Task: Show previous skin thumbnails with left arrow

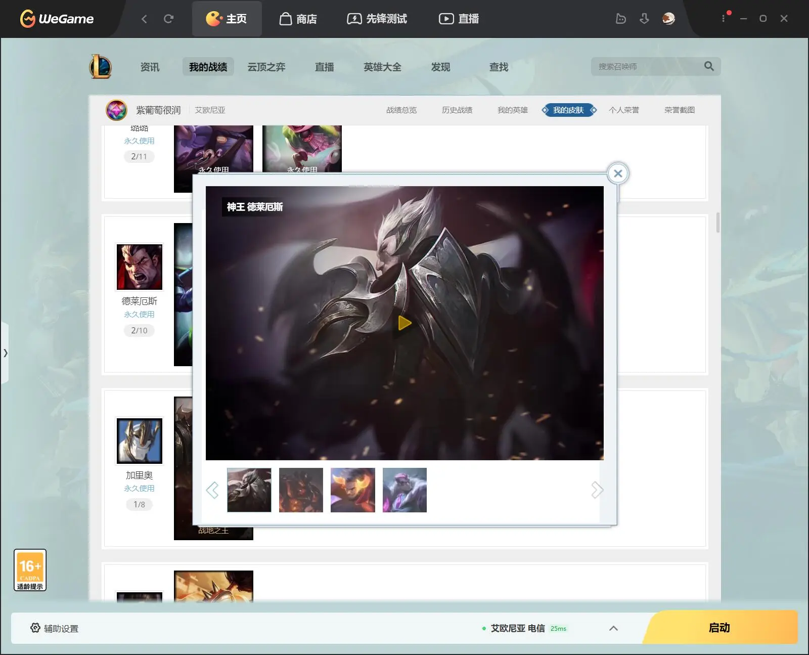Action: point(212,490)
